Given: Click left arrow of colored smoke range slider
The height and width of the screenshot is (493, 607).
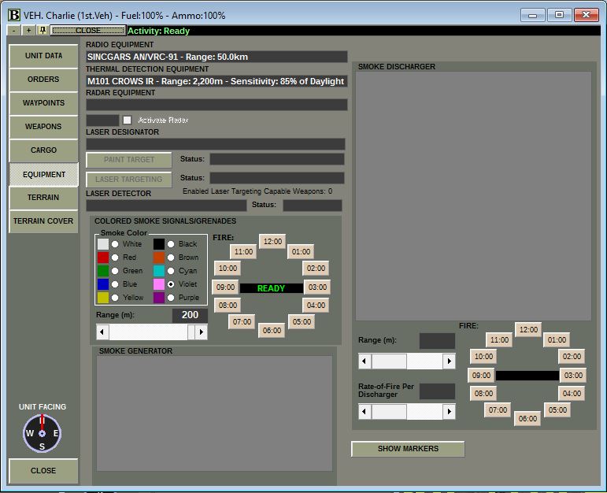Looking at the screenshot, I should (102, 332).
